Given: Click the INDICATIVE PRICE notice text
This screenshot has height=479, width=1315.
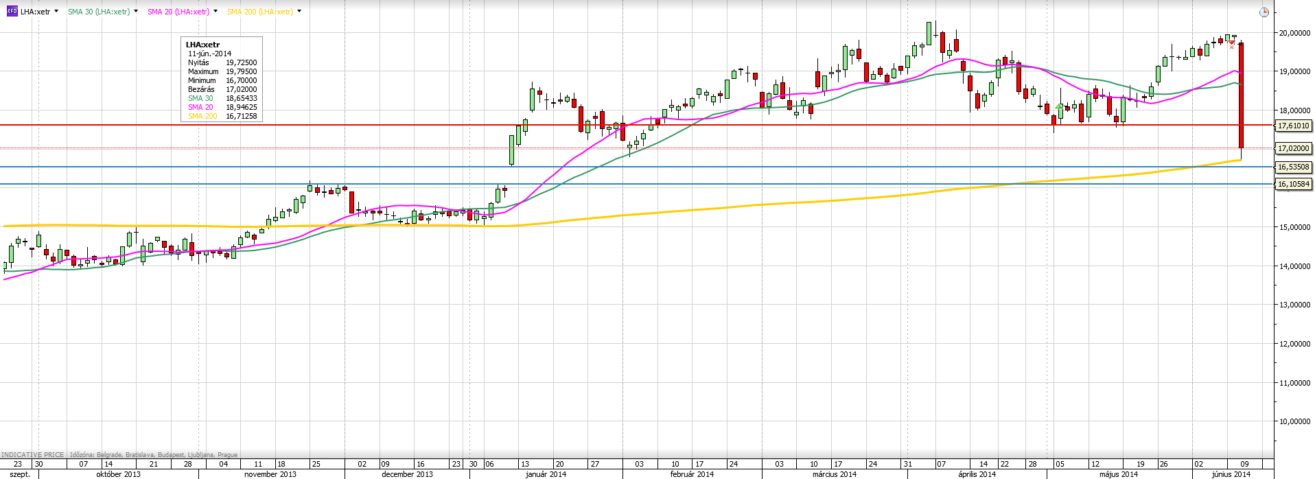Looking at the screenshot, I should 32,455.
